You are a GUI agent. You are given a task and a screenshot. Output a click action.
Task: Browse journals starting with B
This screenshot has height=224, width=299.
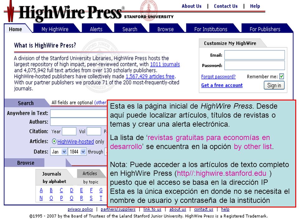(x=51, y=190)
